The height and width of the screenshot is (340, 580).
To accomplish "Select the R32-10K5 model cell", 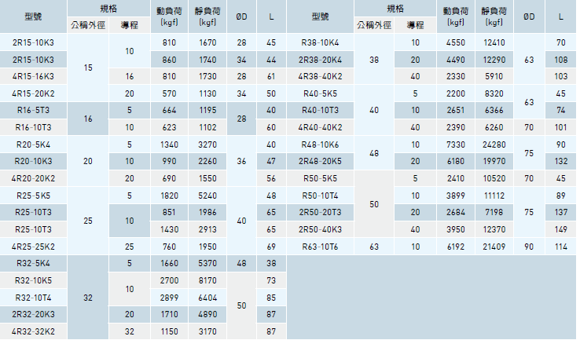I will click(34, 280).
